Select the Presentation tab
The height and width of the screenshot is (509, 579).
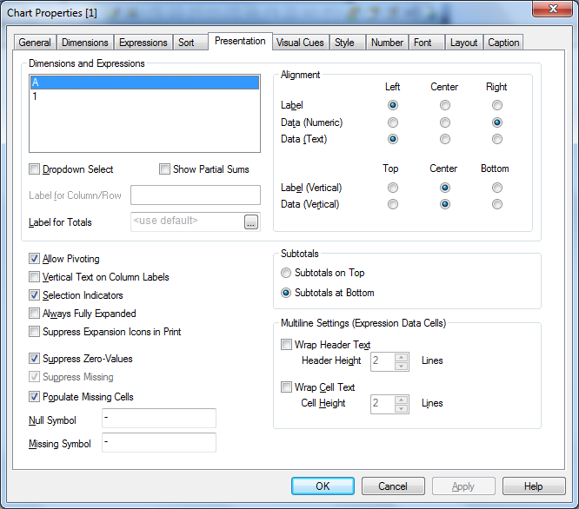[240, 41]
